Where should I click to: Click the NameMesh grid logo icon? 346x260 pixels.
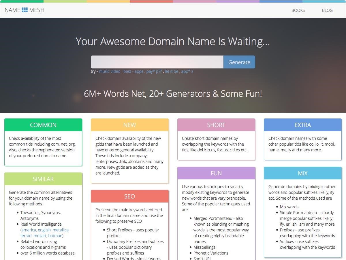25,10
